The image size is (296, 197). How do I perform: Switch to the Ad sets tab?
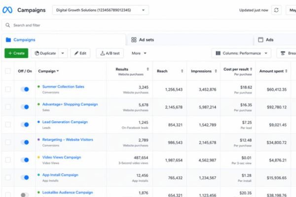(190, 40)
